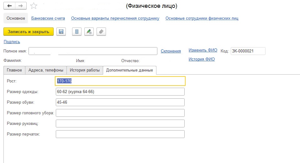300x163 pixels.
Task: Add to favorites with the star icon
Action: 34,6
